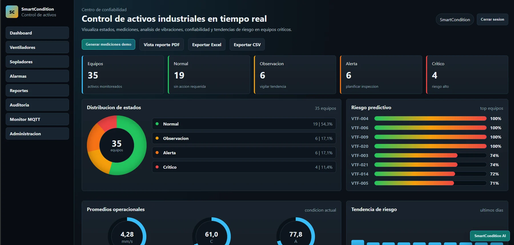514x245 pixels.
Task: Navigate to Auditoria
Action: tap(37, 105)
